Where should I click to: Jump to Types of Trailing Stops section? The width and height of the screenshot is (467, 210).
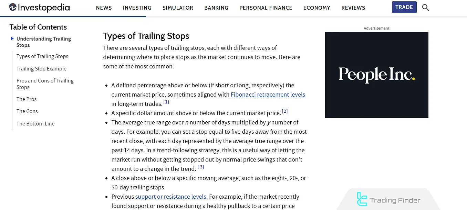42,56
